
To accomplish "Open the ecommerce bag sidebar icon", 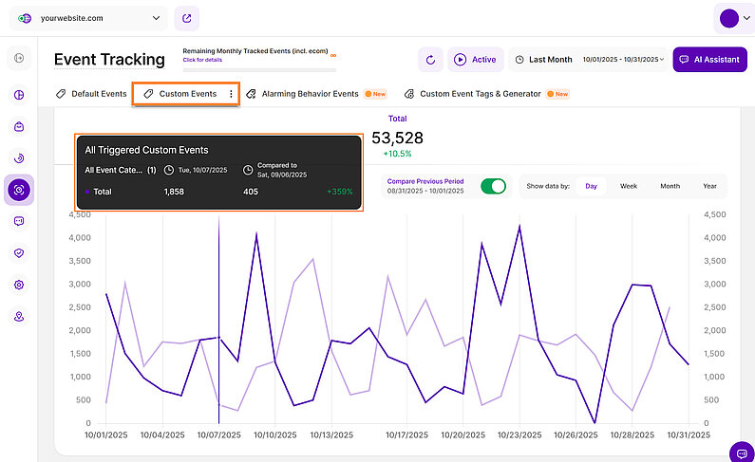I will pyautogui.click(x=19, y=126).
